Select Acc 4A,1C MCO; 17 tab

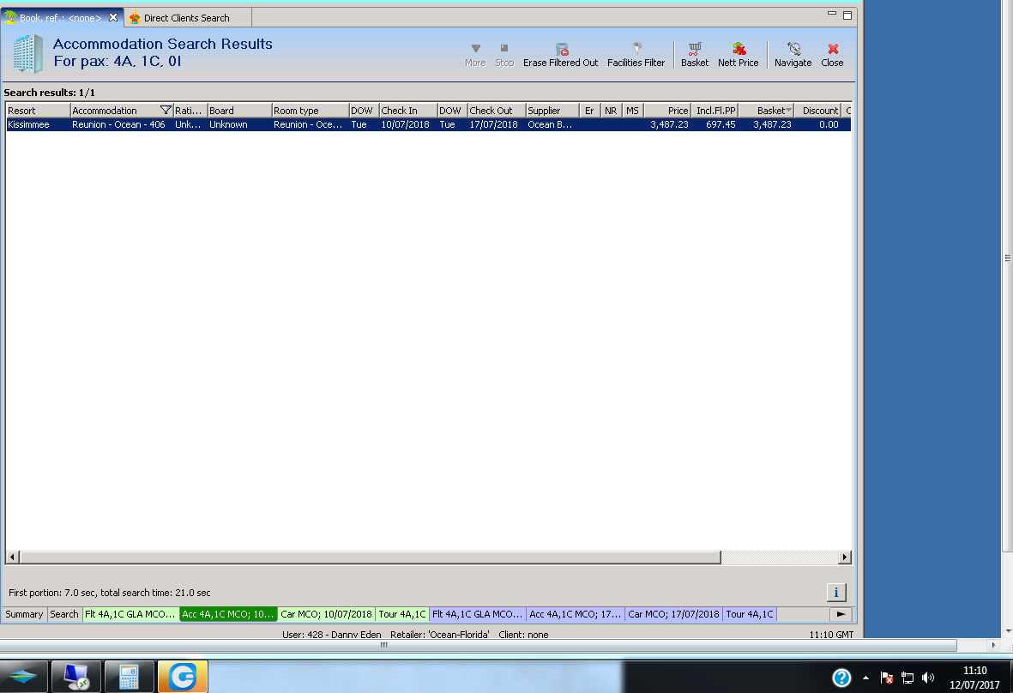pos(575,614)
